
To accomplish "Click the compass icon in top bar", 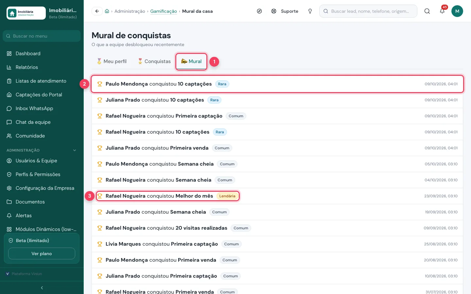I will 259,11.
